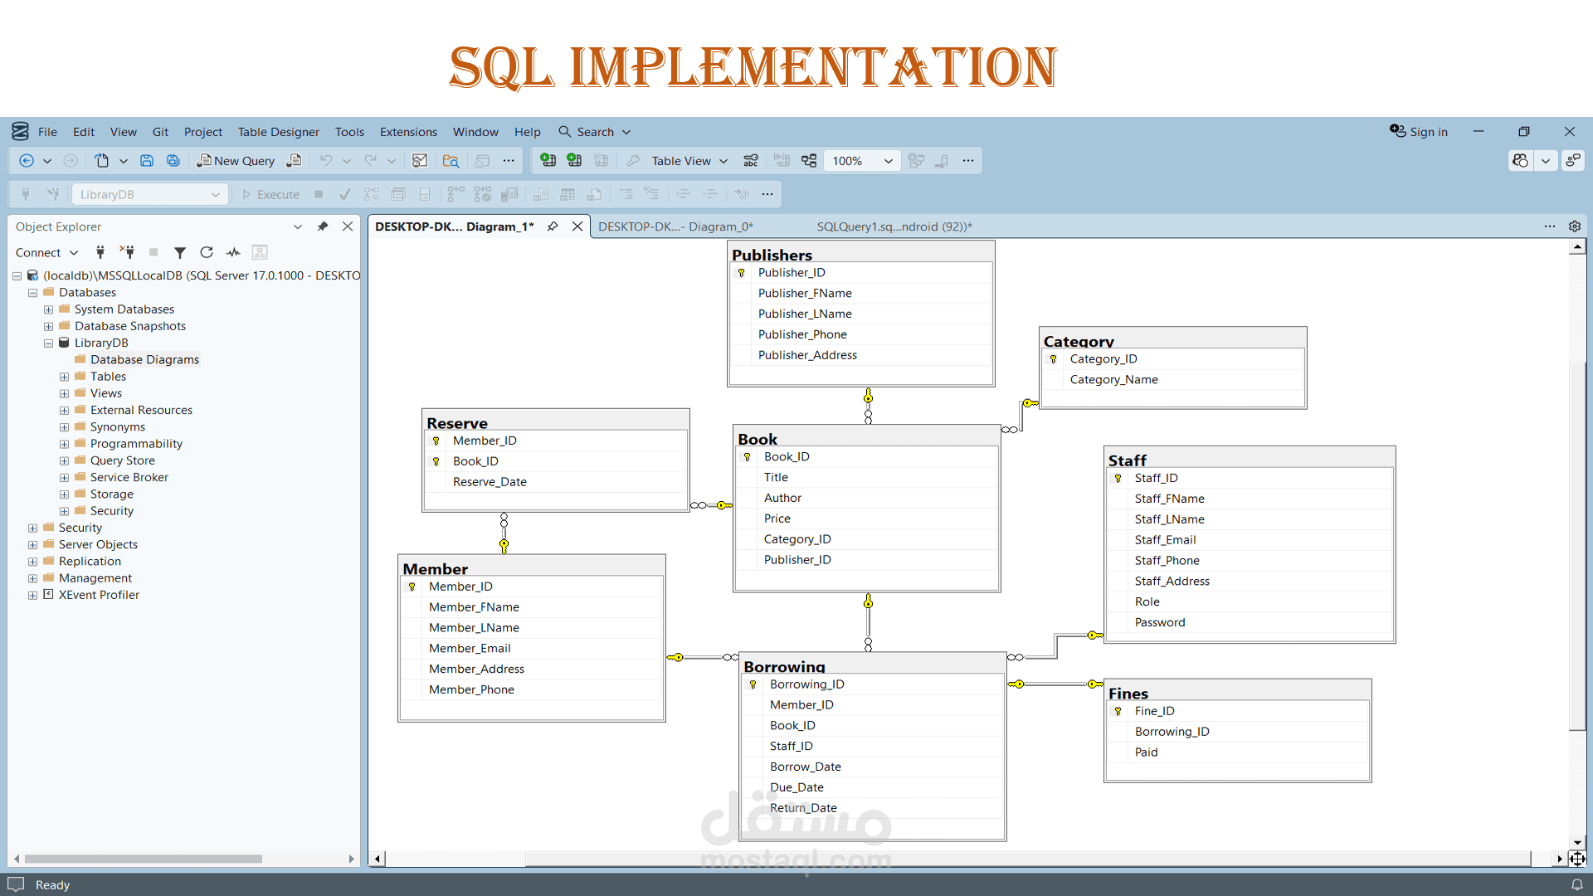The image size is (1593, 896).
Task: Open the Table View dropdown
Action: click(723, 161)
